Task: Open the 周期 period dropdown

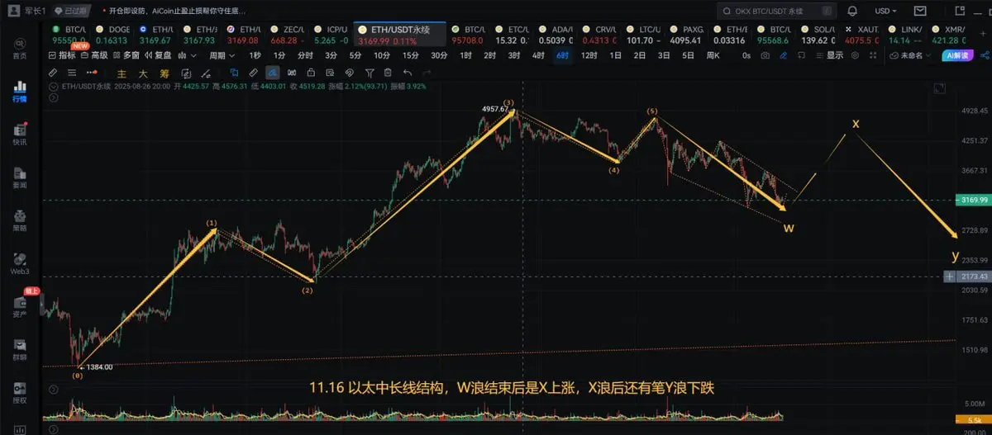Action: coord(221,55)
